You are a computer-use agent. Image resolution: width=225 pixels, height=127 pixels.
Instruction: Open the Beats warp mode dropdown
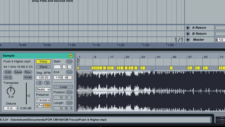pyautogui.click(x=43, y=89)
